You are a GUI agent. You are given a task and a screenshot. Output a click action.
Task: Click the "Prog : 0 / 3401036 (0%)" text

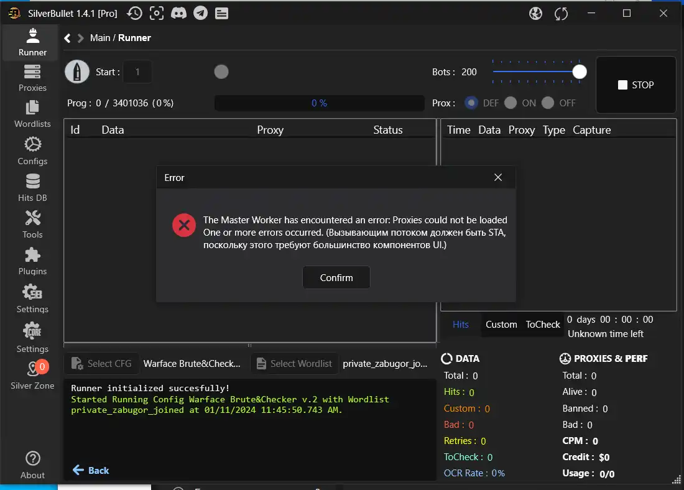point(121,103)
